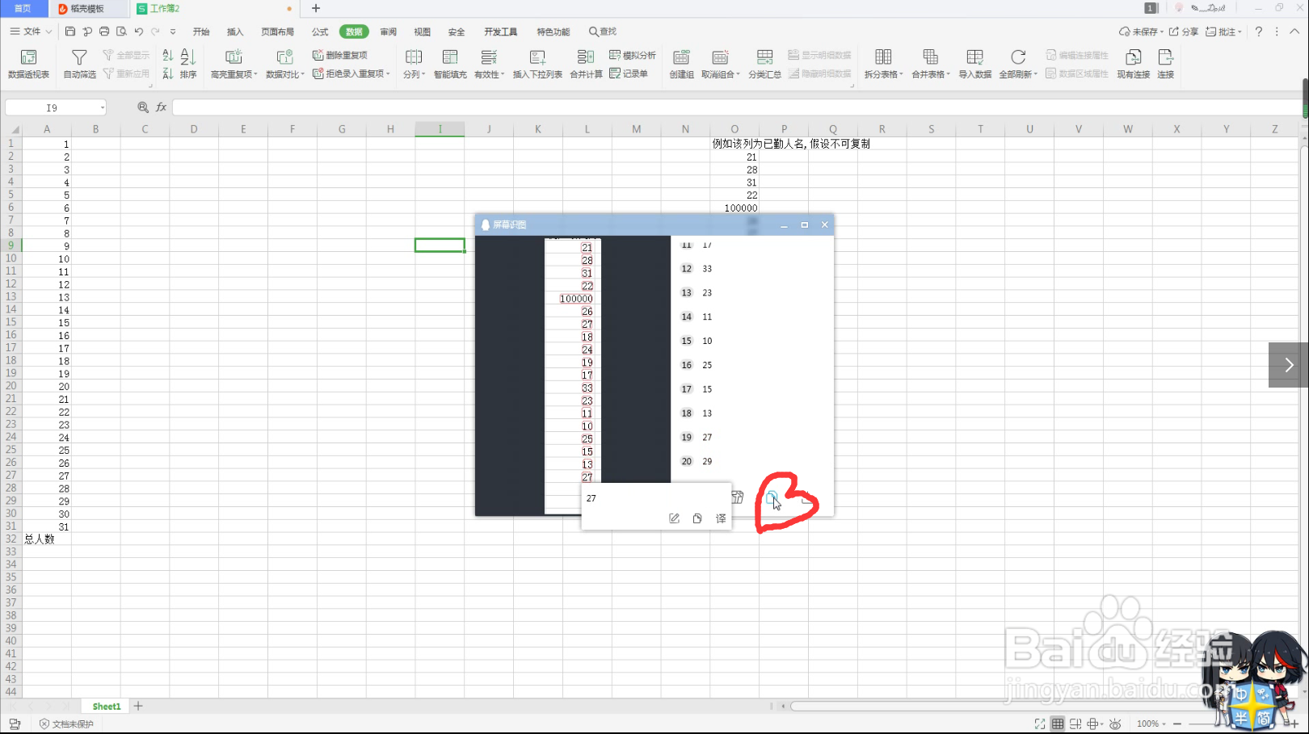
Task: Click the 批注 comments button
Action: coord(1223,31)
